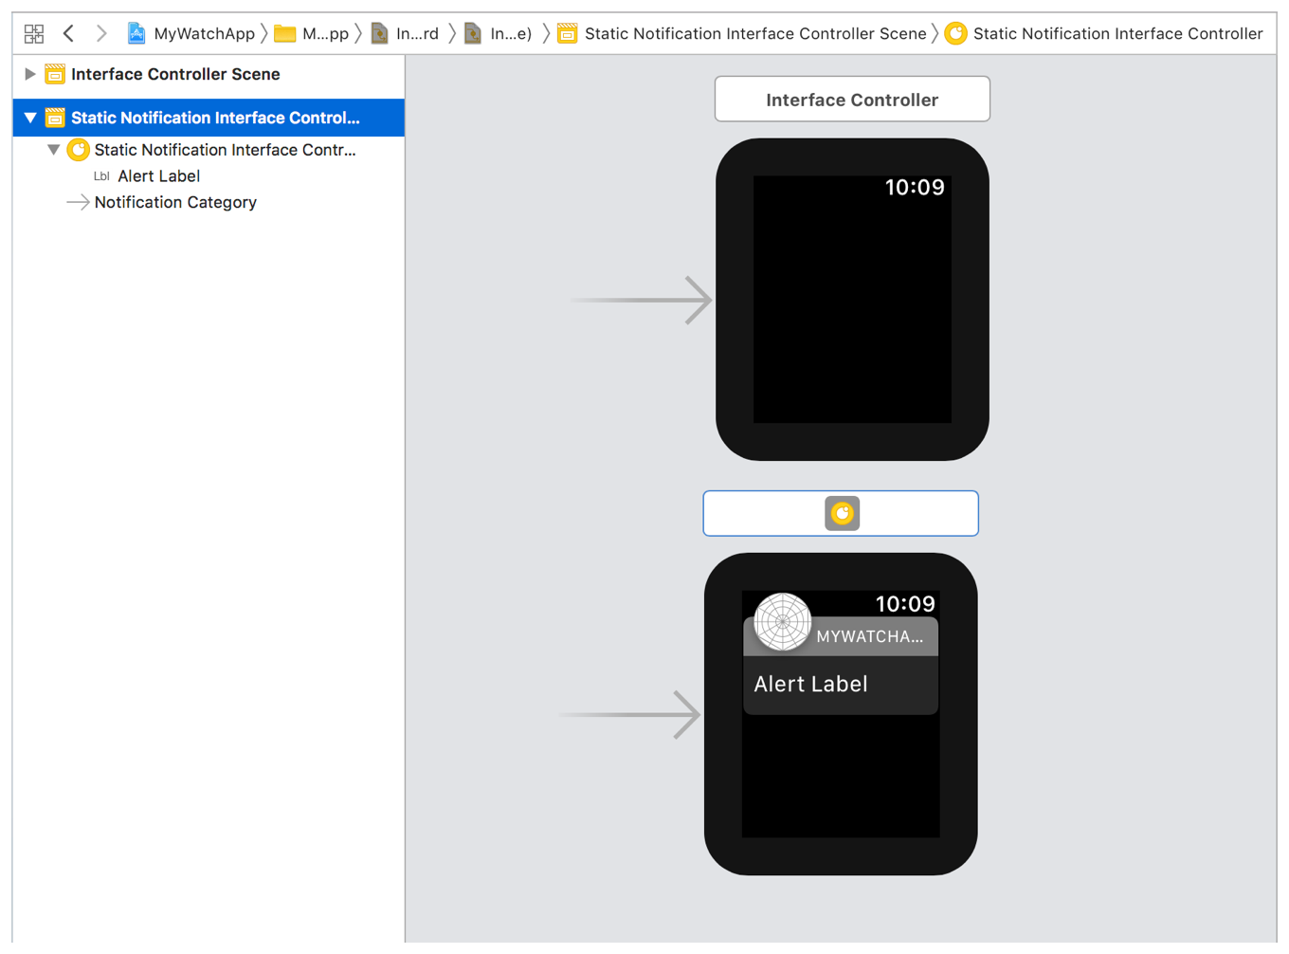Select Notification Category in the outline
This screenshot has height=954, width=1289.
[x=175, y=202]
